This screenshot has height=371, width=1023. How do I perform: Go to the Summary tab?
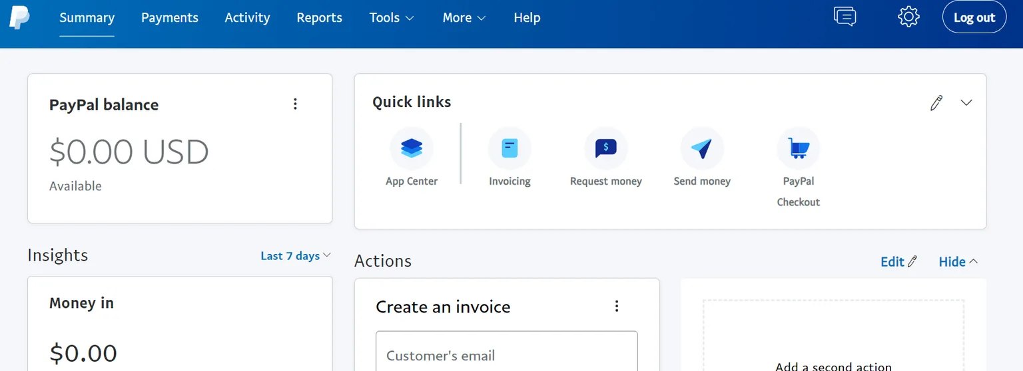(x=87, y=18)
